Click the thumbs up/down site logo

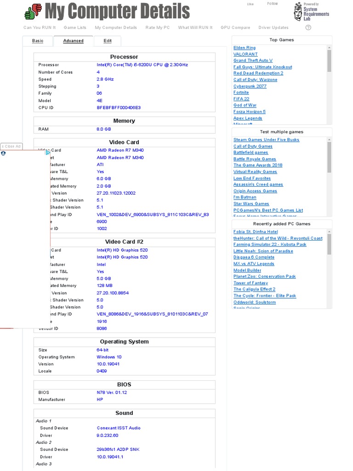(33, 11)
